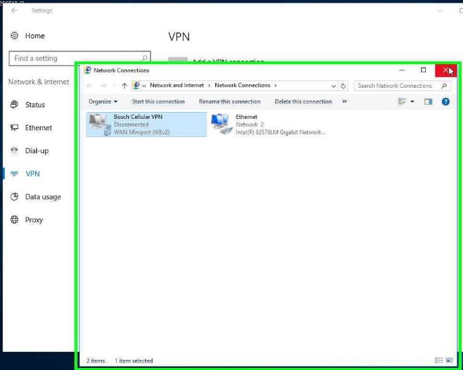Open the Help question mark icon
The height and width of the screenshot is (370, 463).
pyautogui.click(x=445, y=101)
